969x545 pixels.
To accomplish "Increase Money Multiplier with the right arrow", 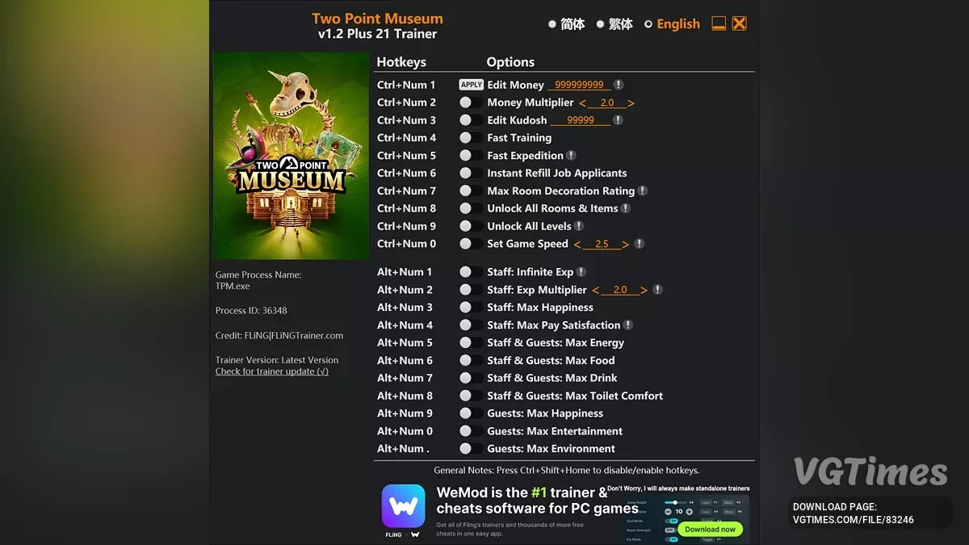I will point(631,103).
